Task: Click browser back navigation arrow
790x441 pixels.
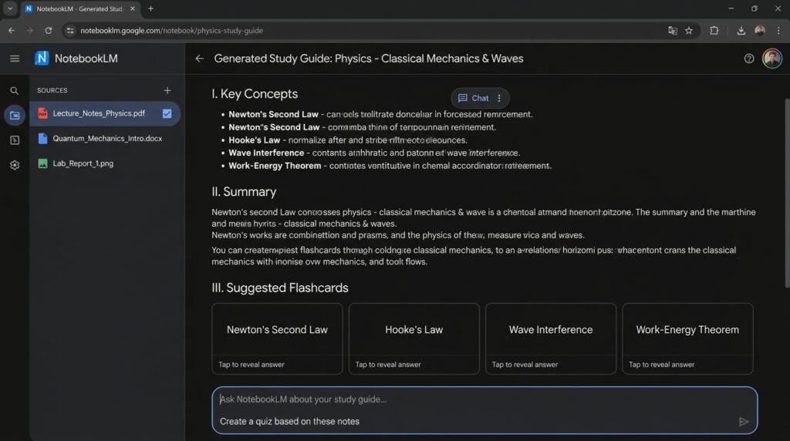Action: coord(11,31)
